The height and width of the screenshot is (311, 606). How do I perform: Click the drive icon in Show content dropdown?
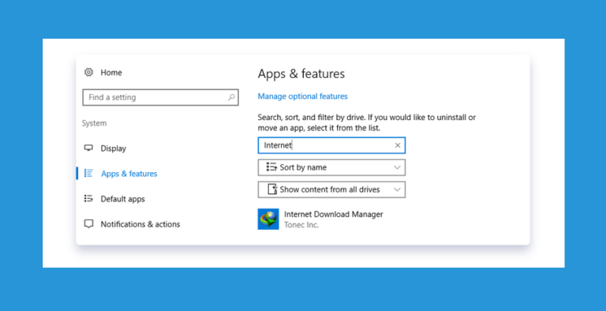pos(272,189)
